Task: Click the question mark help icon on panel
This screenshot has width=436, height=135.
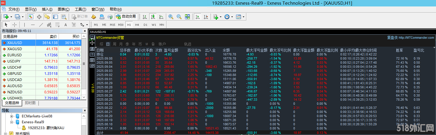Action: [x=92, y=54]
